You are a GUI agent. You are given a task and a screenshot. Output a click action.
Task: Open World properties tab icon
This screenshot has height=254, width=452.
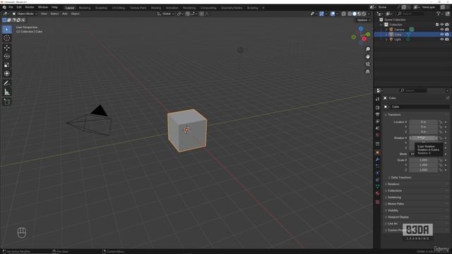click(x=378, y=135)
